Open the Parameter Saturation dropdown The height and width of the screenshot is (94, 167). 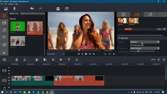point(145,42)
